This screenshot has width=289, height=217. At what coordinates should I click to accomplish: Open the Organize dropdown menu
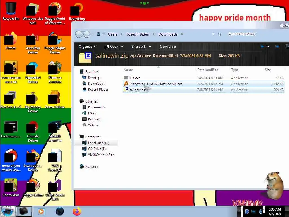point(87,47)
